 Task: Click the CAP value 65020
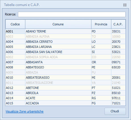[116, 67]
